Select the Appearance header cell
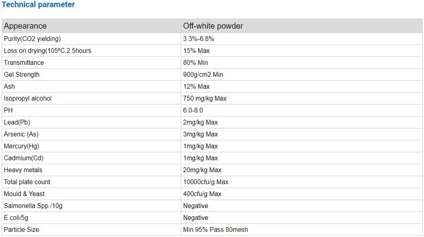 [x=25, y=26]
